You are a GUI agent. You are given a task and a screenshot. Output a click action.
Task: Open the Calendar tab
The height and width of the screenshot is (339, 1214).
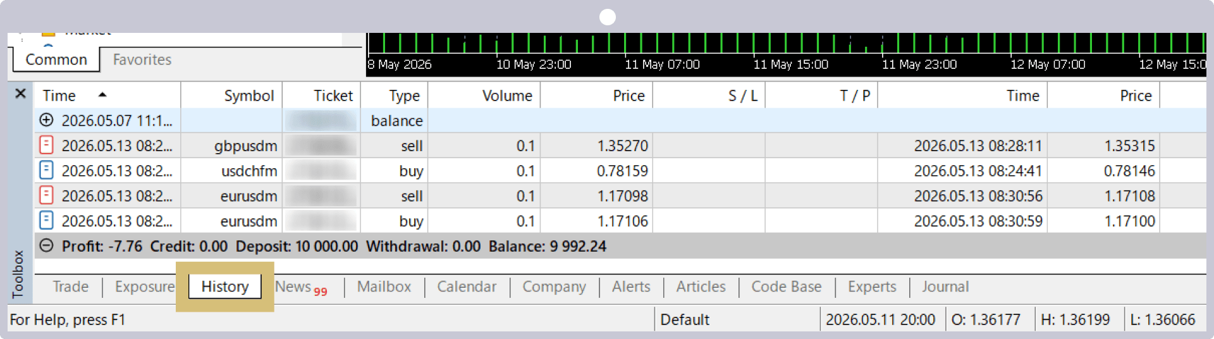pyautogui.click(x=467, y=287)
